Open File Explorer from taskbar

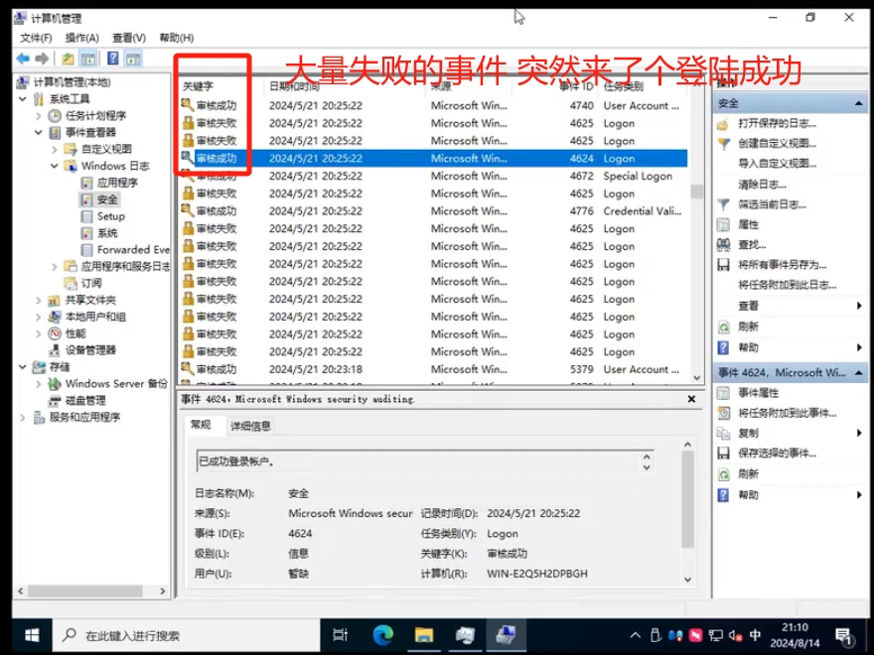click(424, 635)
